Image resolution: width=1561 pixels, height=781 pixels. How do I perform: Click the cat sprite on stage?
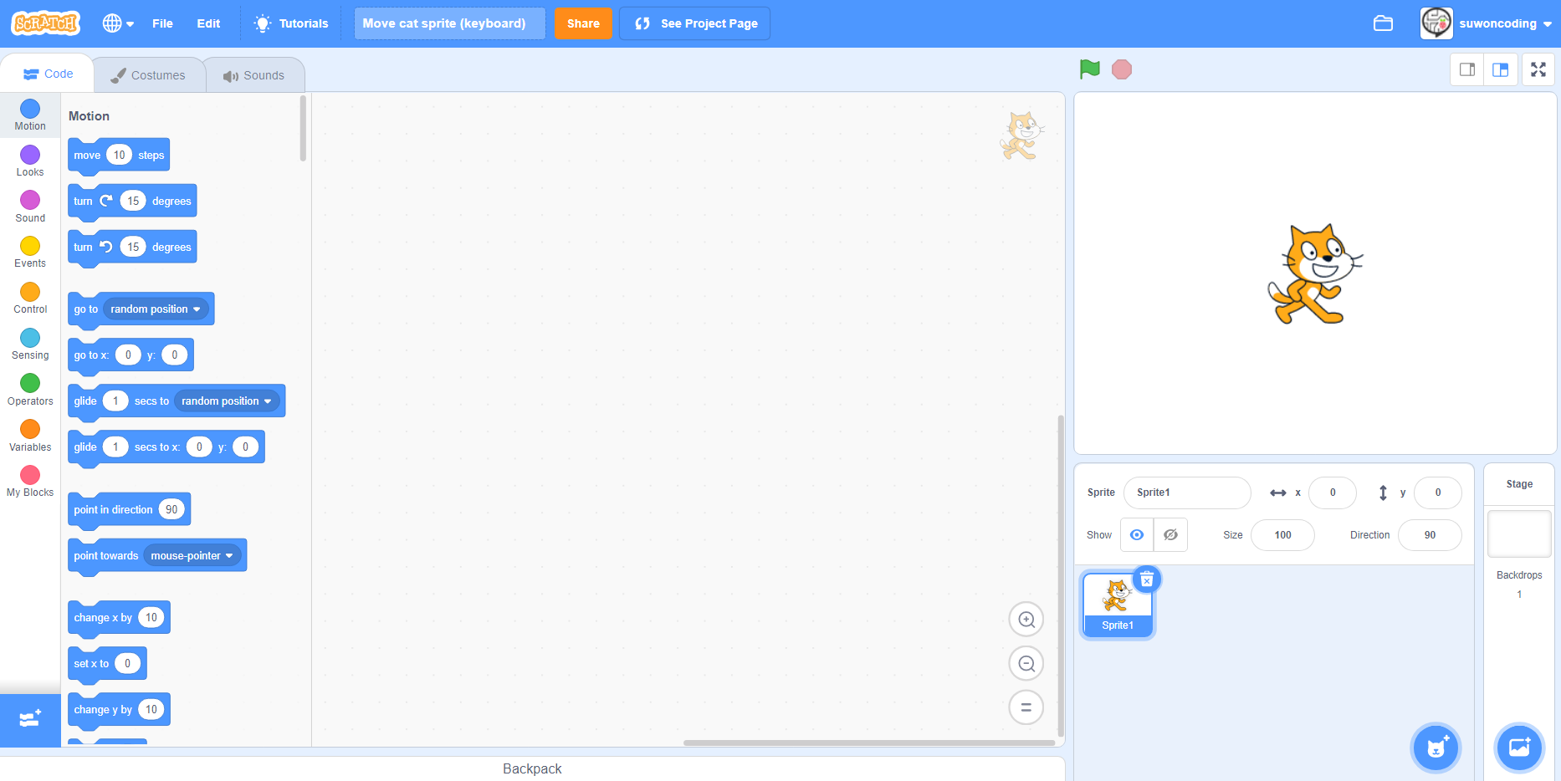click(x=1313, y=273)
